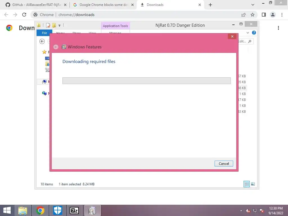Cancel the Windows Features download
This screenshot has width=288, height=216.
pyautogui.click(x=224, y=163)
